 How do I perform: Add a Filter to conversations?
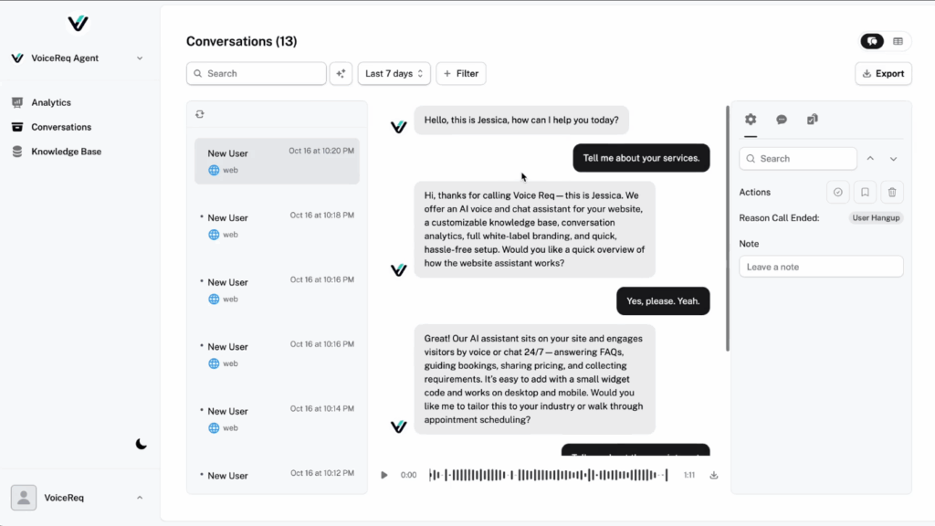[461, 74]
